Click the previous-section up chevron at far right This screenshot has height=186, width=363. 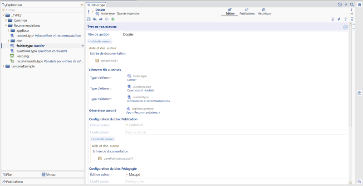tap(353, 24)
